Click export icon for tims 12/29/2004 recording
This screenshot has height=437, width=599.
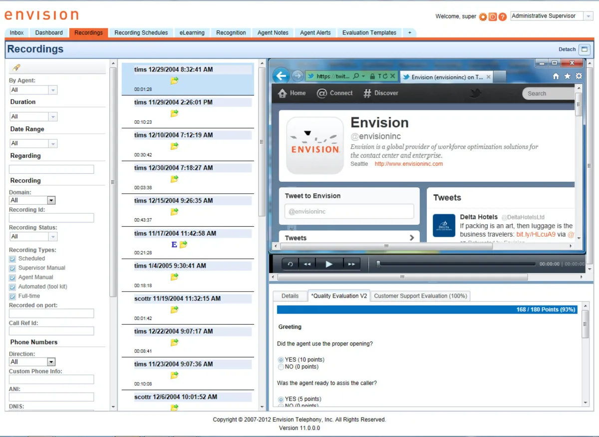[174, 80]
